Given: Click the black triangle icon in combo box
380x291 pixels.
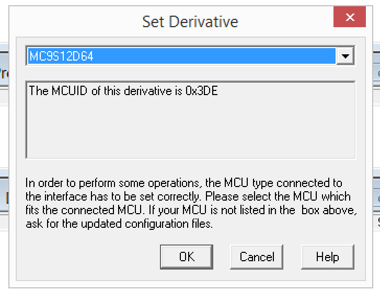Looking at the screenshot, I should coord(345,57).
